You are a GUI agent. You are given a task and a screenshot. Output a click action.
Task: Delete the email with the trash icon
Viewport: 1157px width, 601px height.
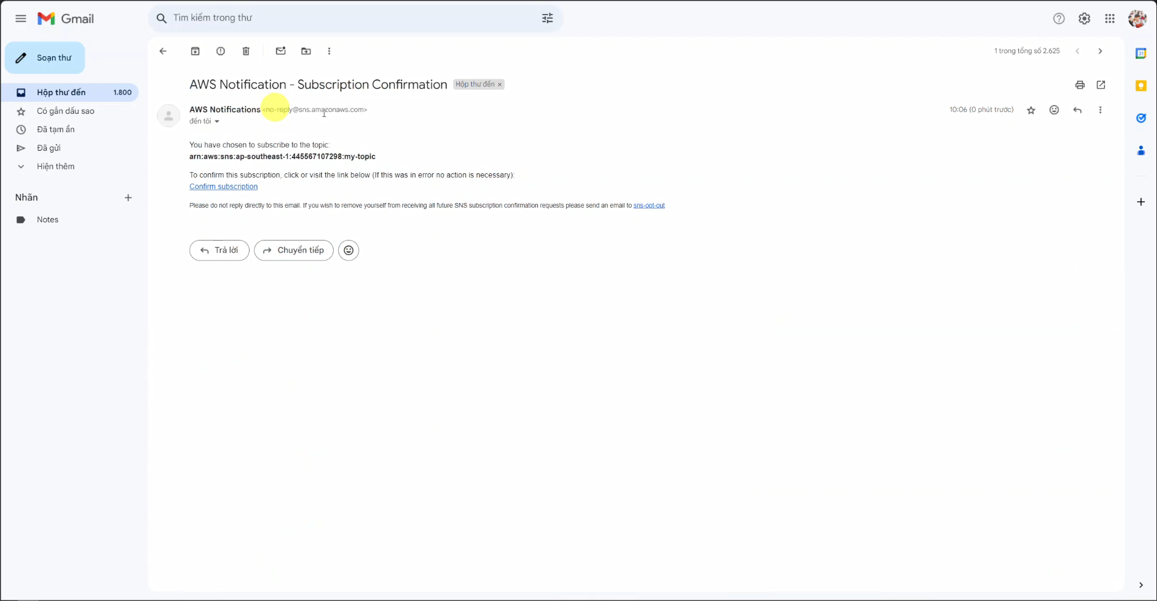pyautogui.click(x=246, y=51)
